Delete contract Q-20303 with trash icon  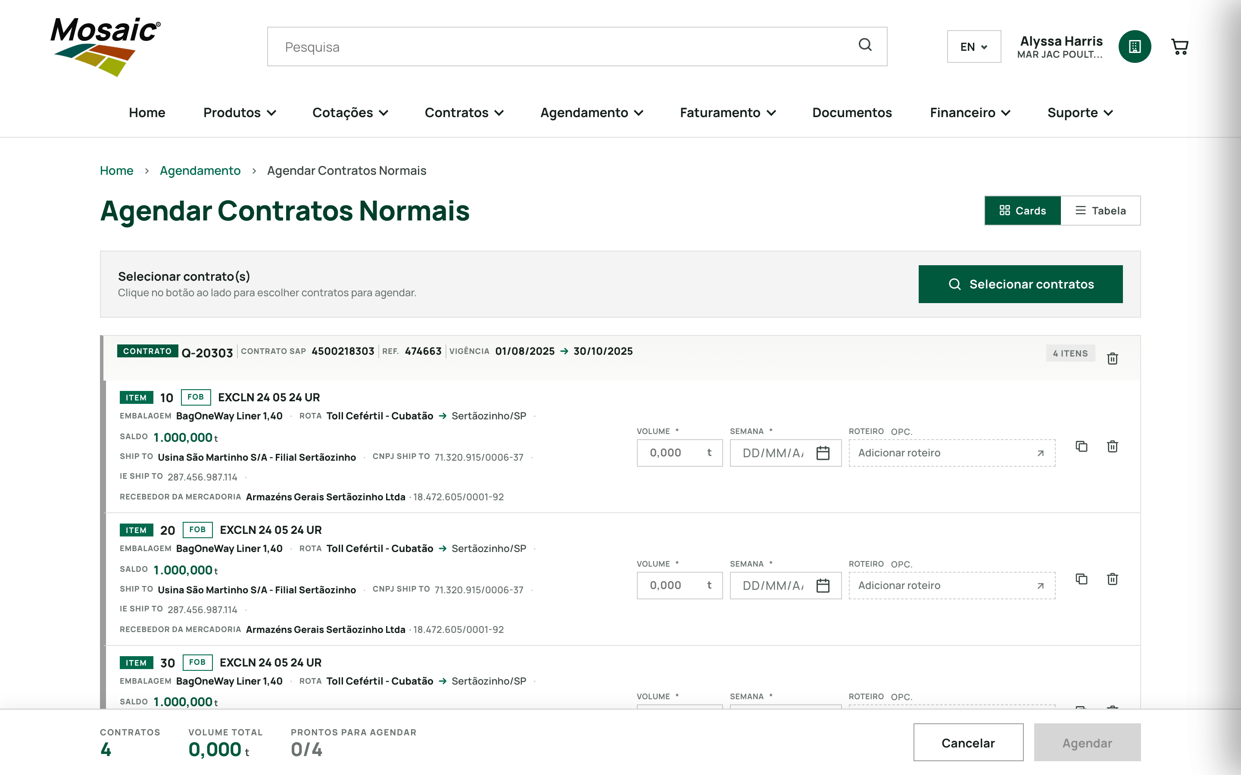click(1112, 358)
